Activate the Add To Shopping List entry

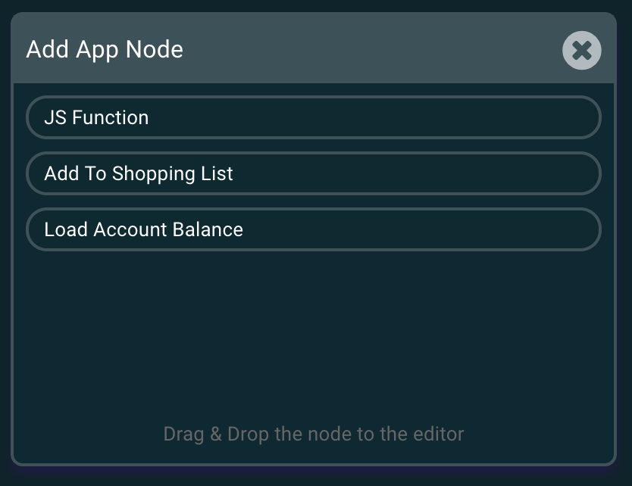(314, 173)
